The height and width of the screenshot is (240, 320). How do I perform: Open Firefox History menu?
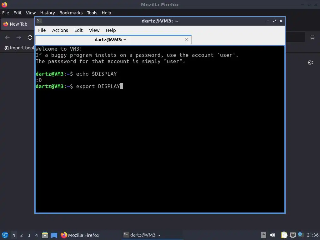tap(47, 13)
